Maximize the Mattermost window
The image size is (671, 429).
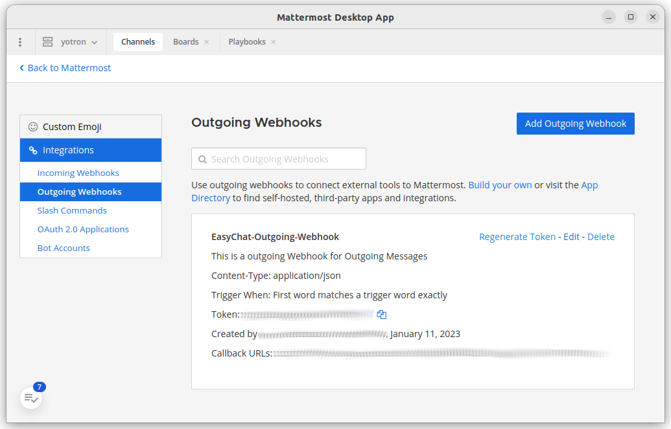(631, 17)
